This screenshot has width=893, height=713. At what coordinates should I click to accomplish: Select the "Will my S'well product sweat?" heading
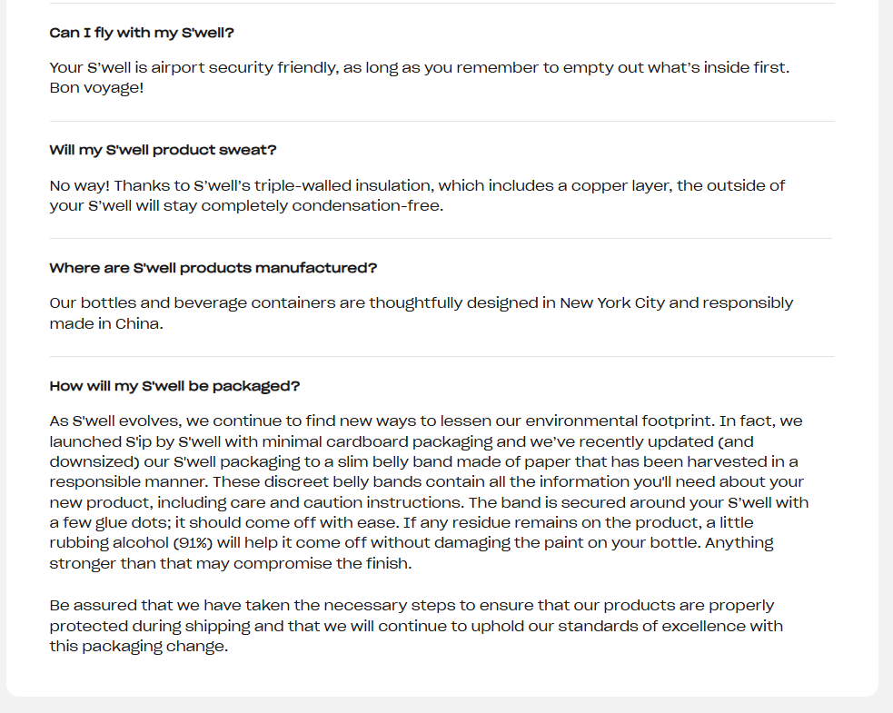[164, 150]
